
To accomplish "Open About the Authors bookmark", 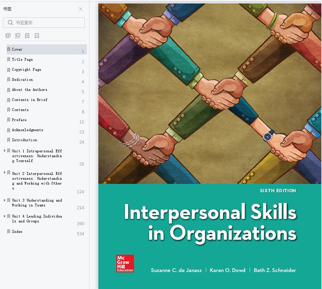I will click(x=29, y=90).
